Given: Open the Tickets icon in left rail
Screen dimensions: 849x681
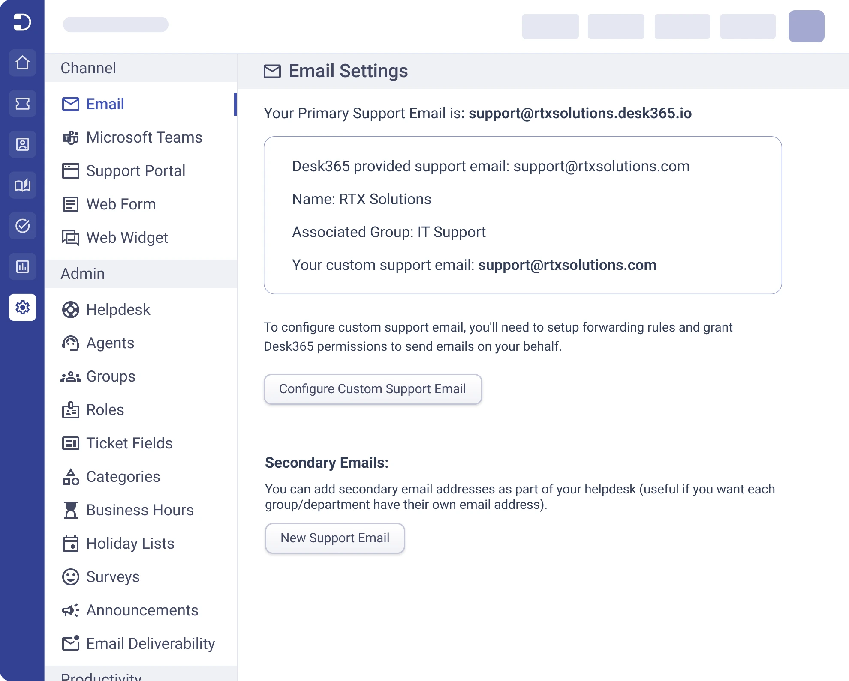Looking at the screenshot, I should (x=22, y=104).
